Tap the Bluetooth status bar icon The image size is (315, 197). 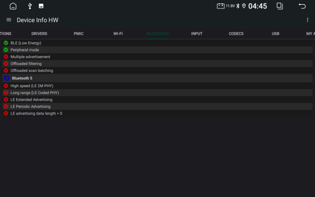[238, 6]
